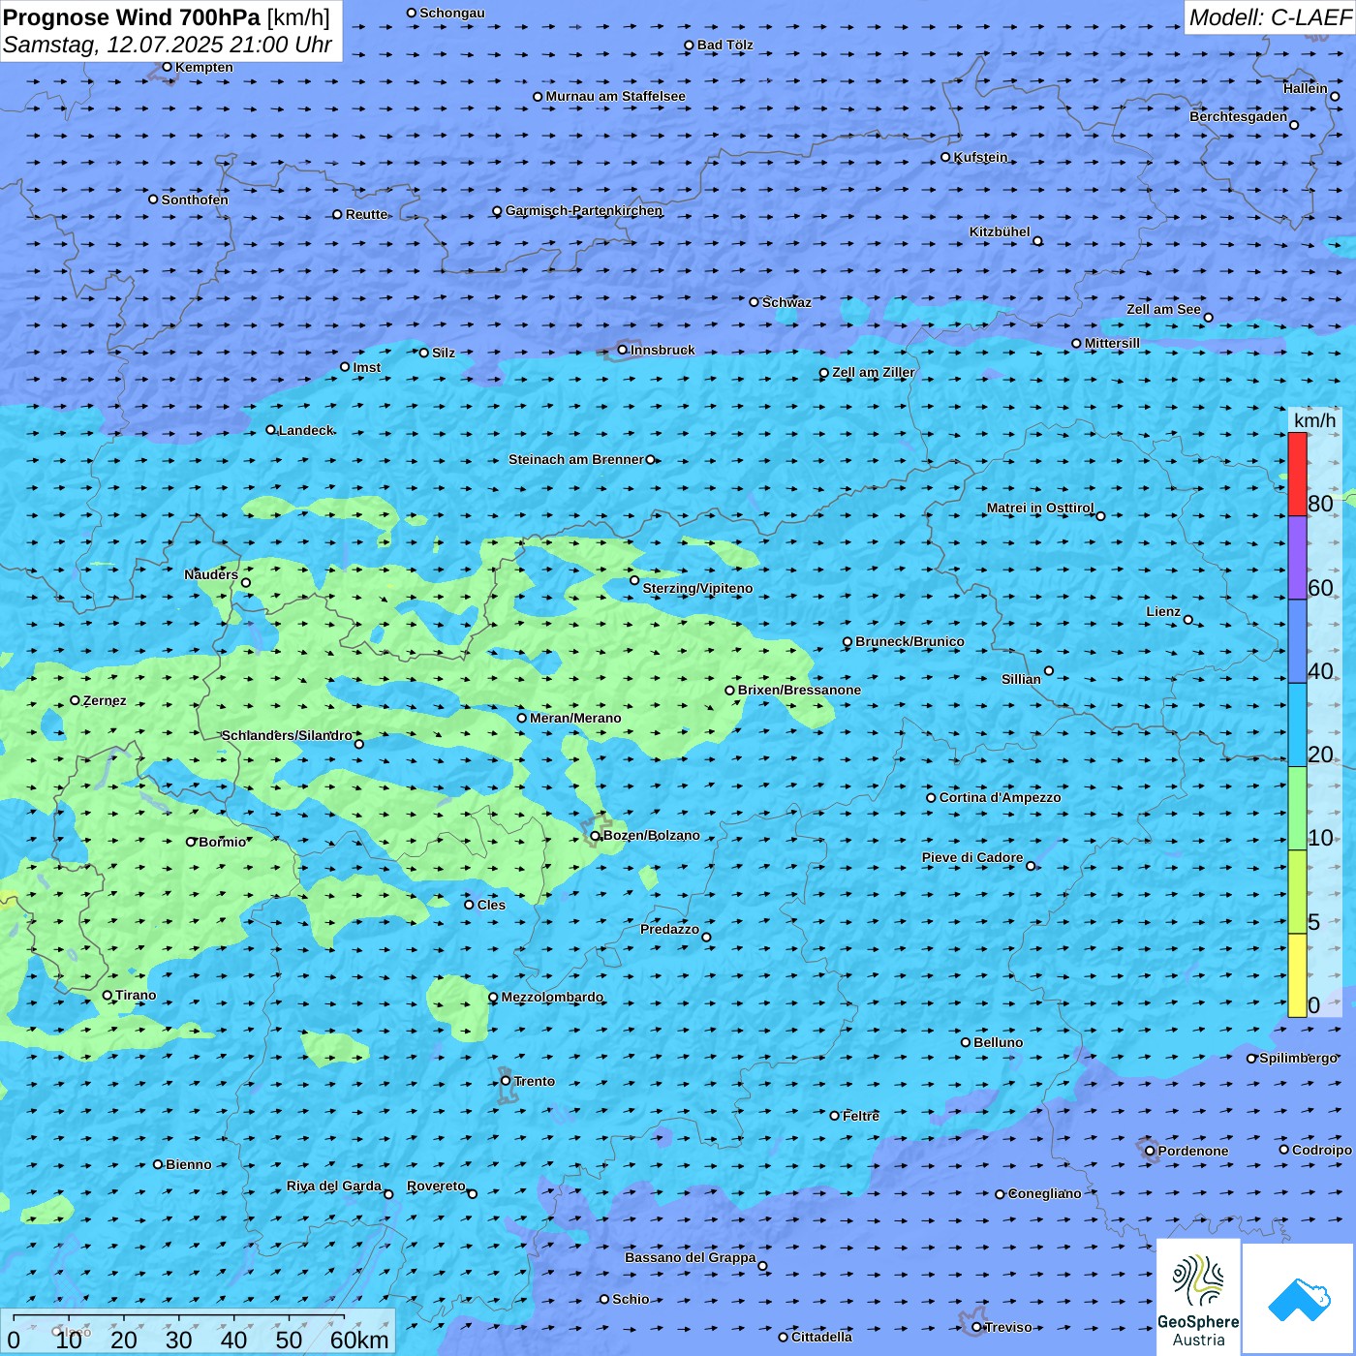Click the Zell am Ziller label
The height and width of the screenshot is (1356, 1356).
tap(873, 372)
